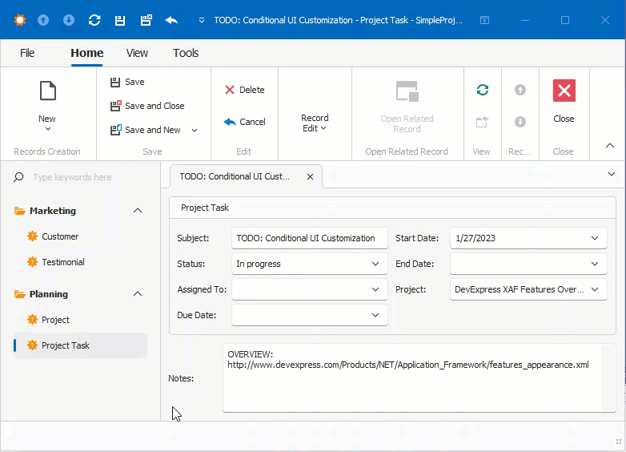Screen dimensions: 626x452
Task: Click the Notes vertical scrollbar
Action: point(608,377)
